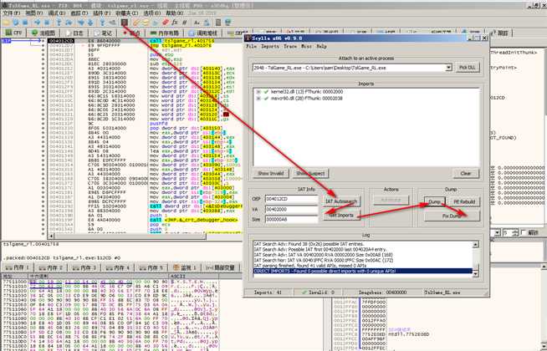Select the DIRECT IMPORTS log line
The image size is (547, 351).
click(362, 271)
